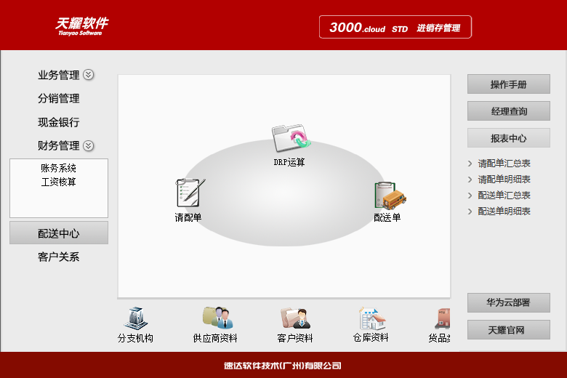Click the 报表中心 button

click(x=508, y=138)
